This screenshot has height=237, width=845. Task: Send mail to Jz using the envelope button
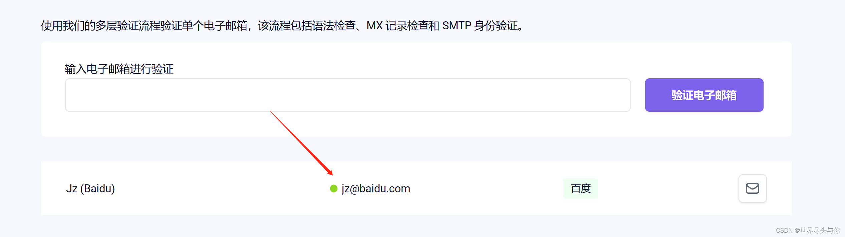pyautogui.click(x=753, y=188)
